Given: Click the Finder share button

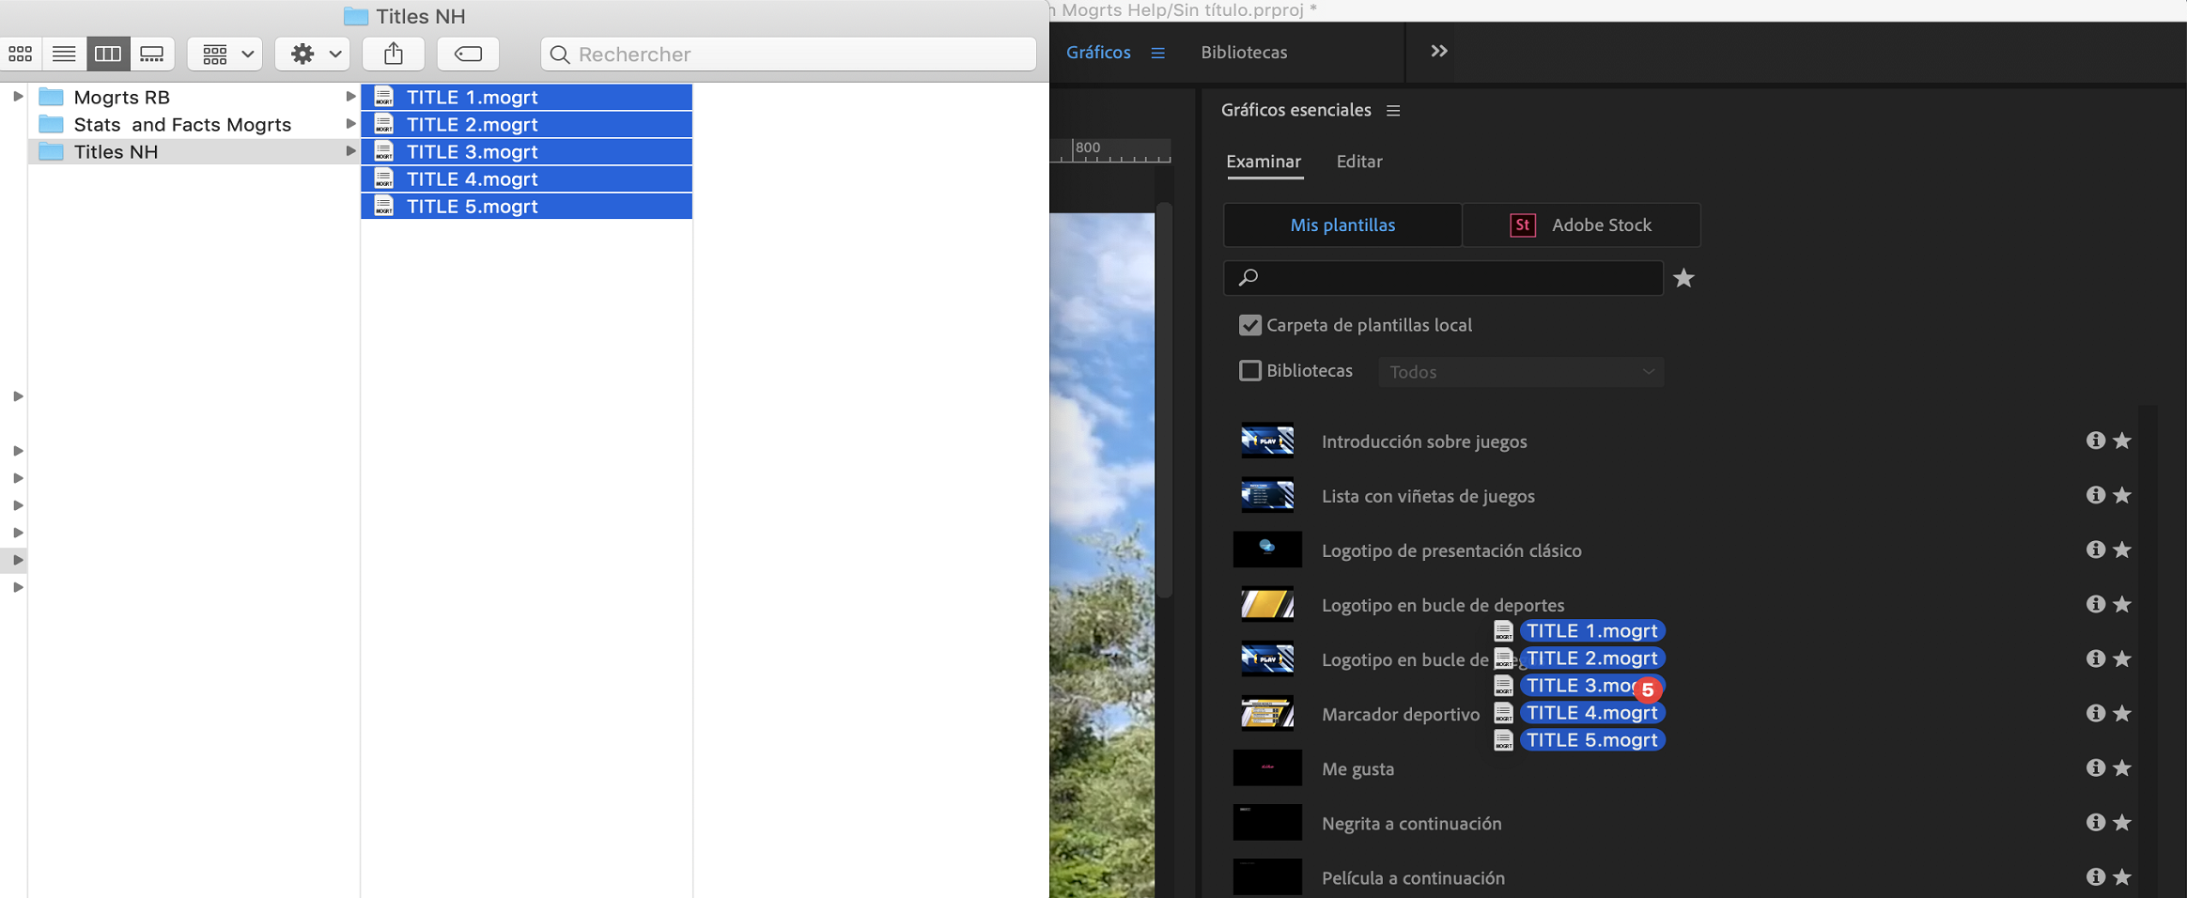Looking at the screenshot, I should 394,54.
